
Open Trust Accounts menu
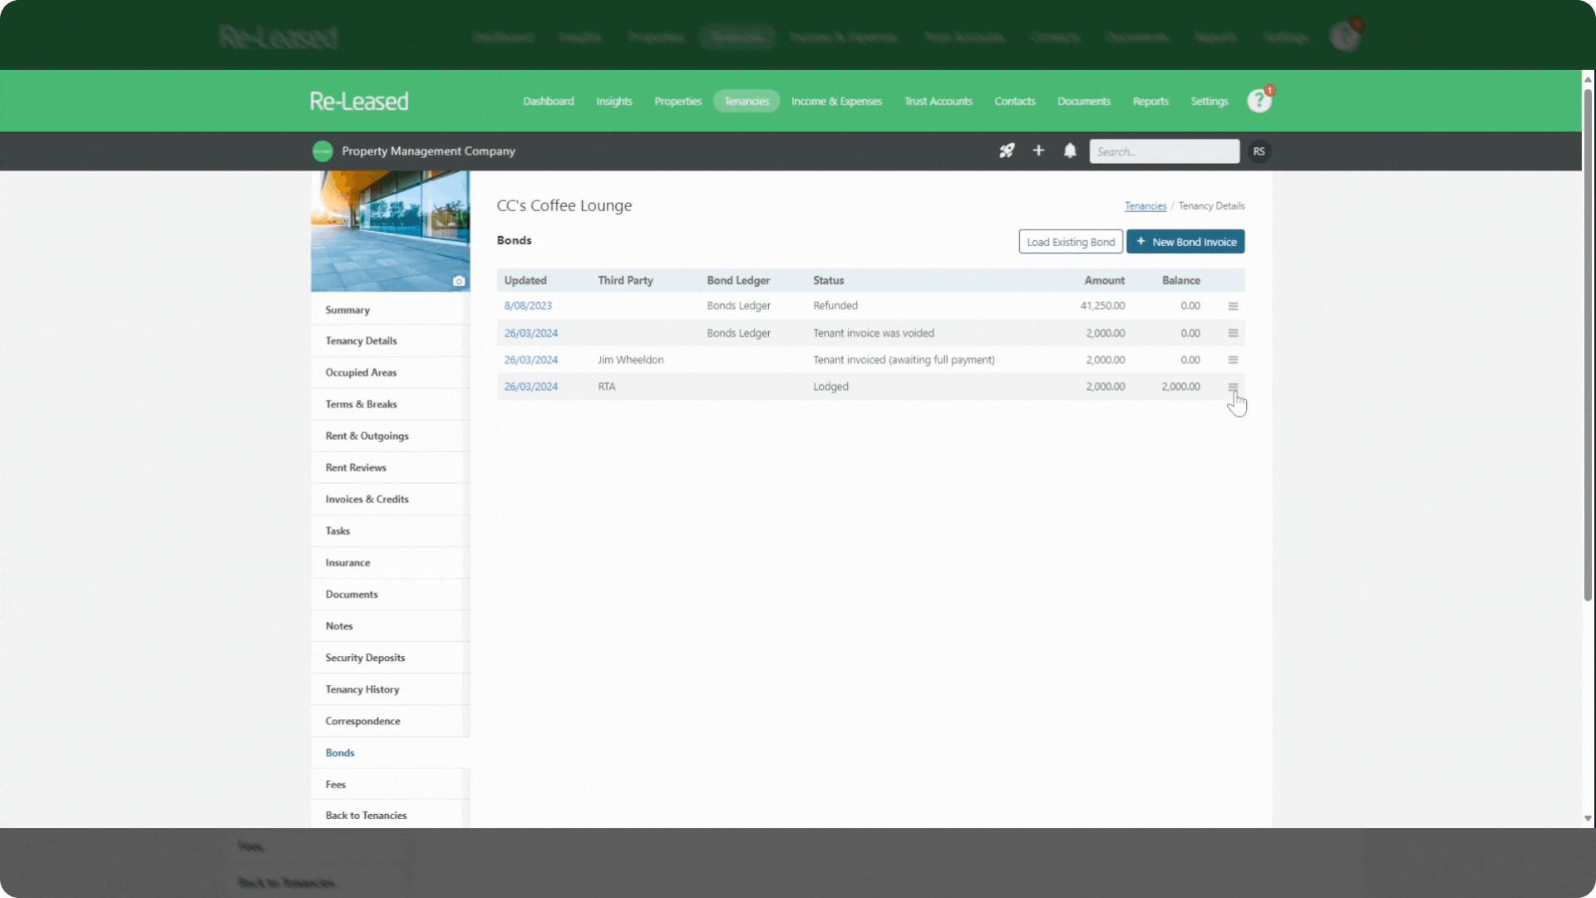(938, 101)
